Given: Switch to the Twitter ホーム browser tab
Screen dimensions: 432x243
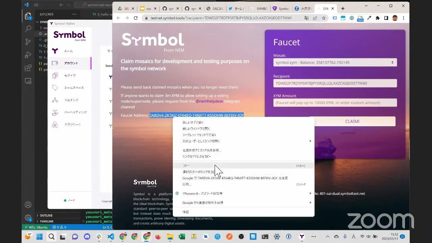Looking at the screenshot, I should 237,8.
